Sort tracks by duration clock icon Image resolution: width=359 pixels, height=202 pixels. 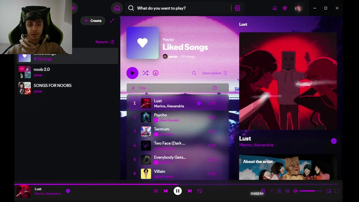[215, 88]
